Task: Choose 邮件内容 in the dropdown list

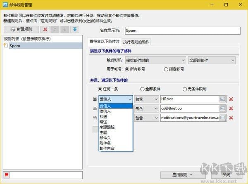Action: coord(116,148)
